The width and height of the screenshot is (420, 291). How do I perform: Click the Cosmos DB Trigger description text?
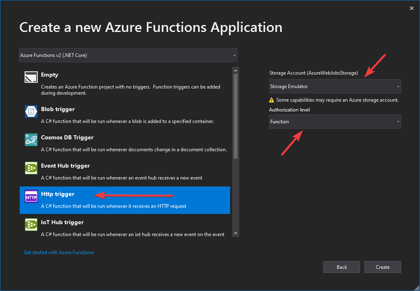(134, 150)
